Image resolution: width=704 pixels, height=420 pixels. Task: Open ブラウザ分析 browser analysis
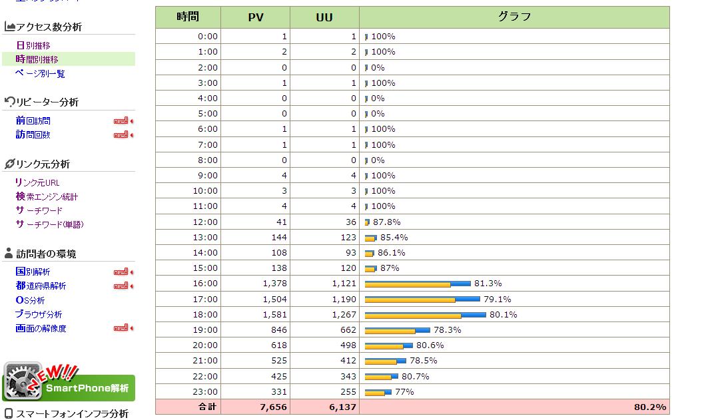tap(39, 314)
